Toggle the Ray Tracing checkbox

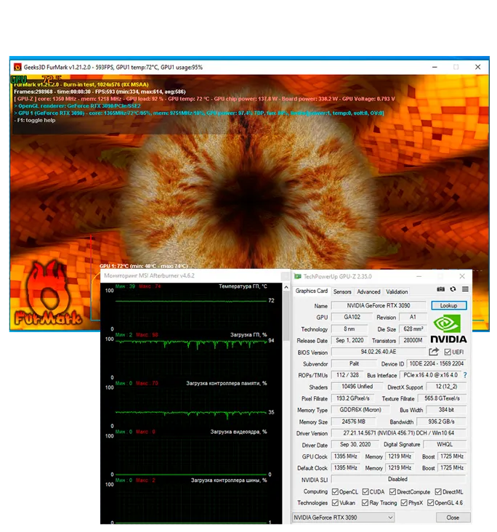(x=365, y=502)
